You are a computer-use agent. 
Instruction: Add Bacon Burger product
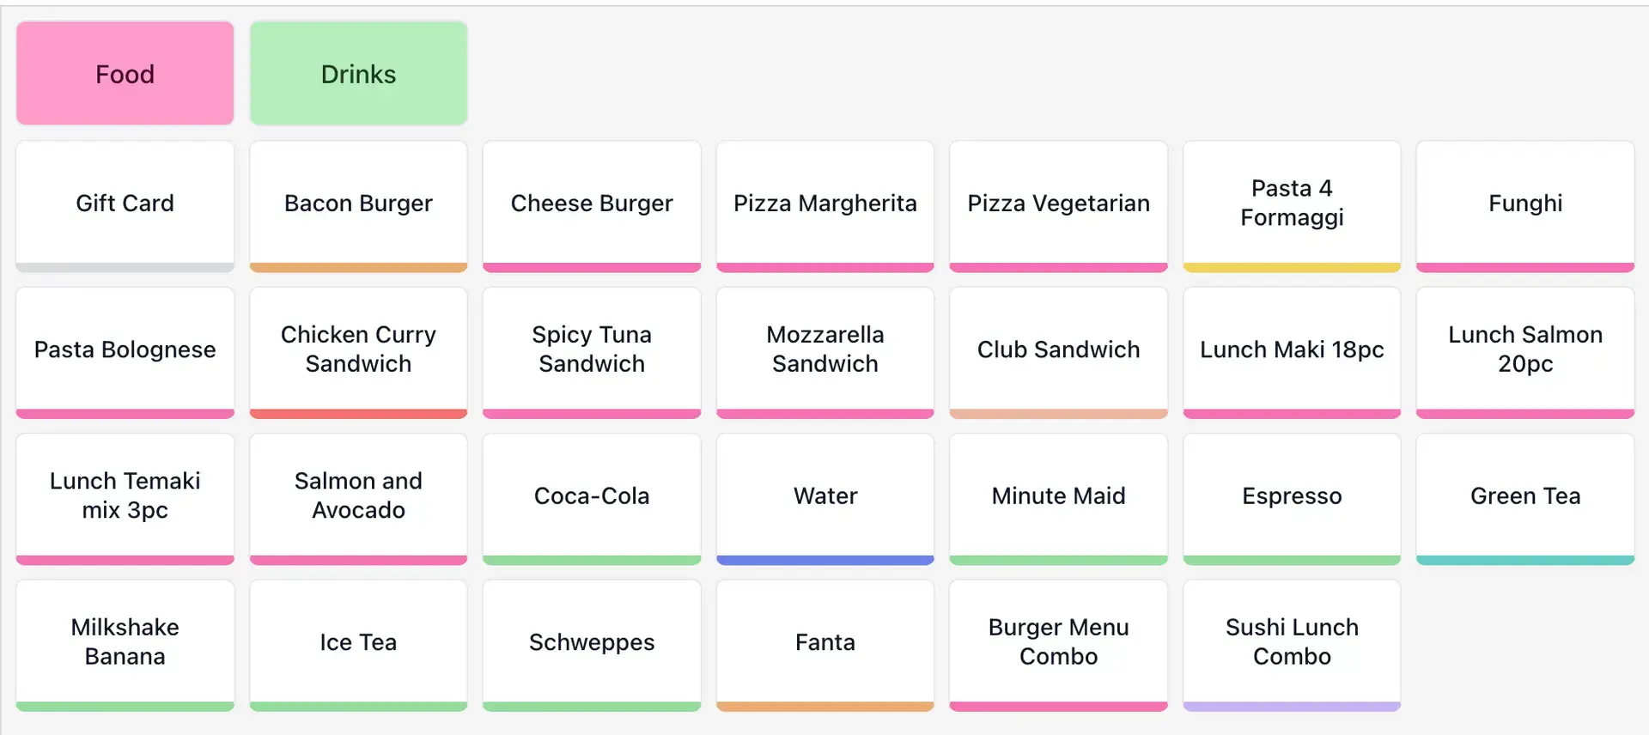(358, 204)
